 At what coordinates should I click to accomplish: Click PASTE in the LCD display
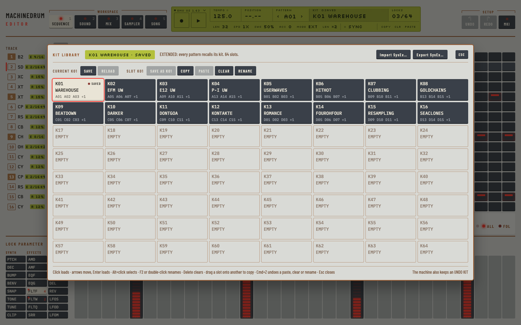tap(410, 27)
